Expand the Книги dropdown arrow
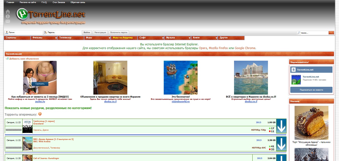The width and height of the screenshot is (339, 161). click(x=216, y=38)
